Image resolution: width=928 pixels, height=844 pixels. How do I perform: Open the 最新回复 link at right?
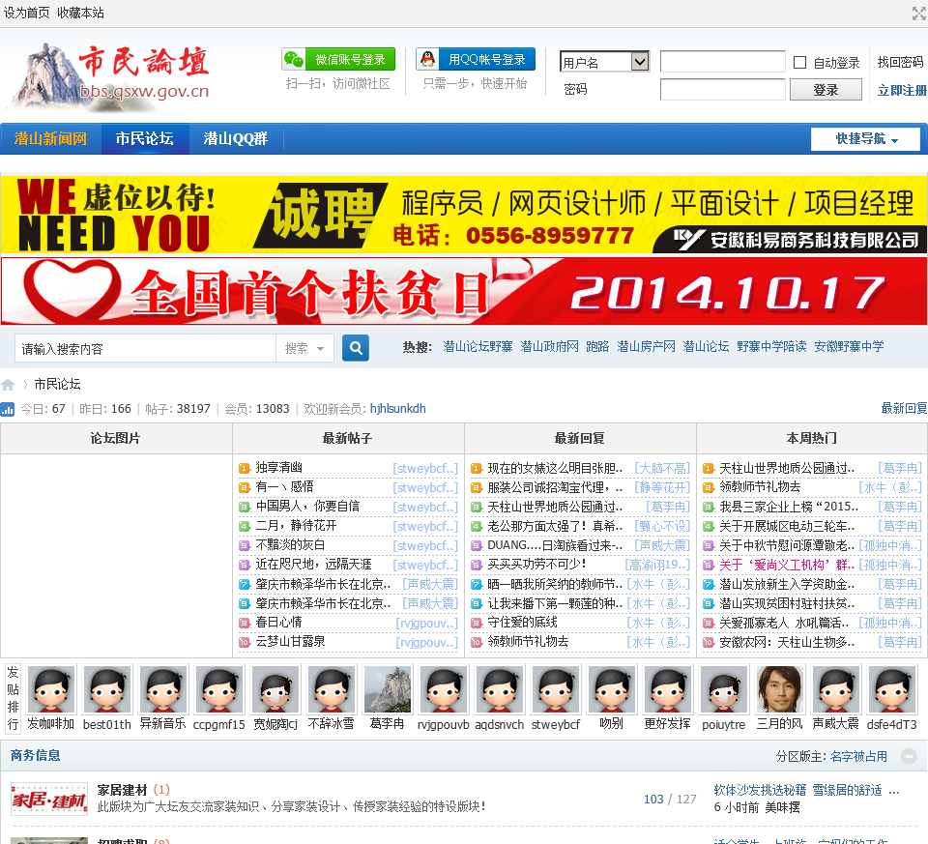[x=904, y=408]
